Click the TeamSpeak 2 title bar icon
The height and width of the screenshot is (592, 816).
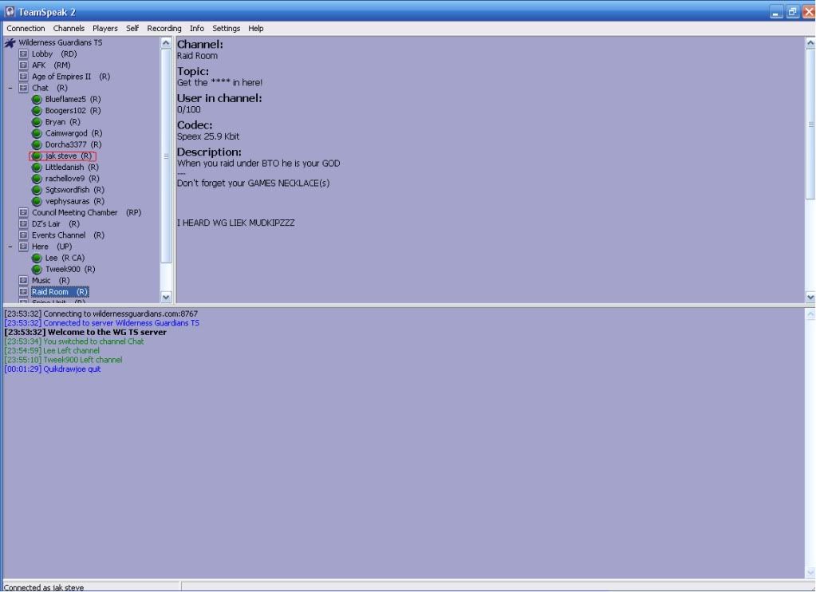coord(10,11)
